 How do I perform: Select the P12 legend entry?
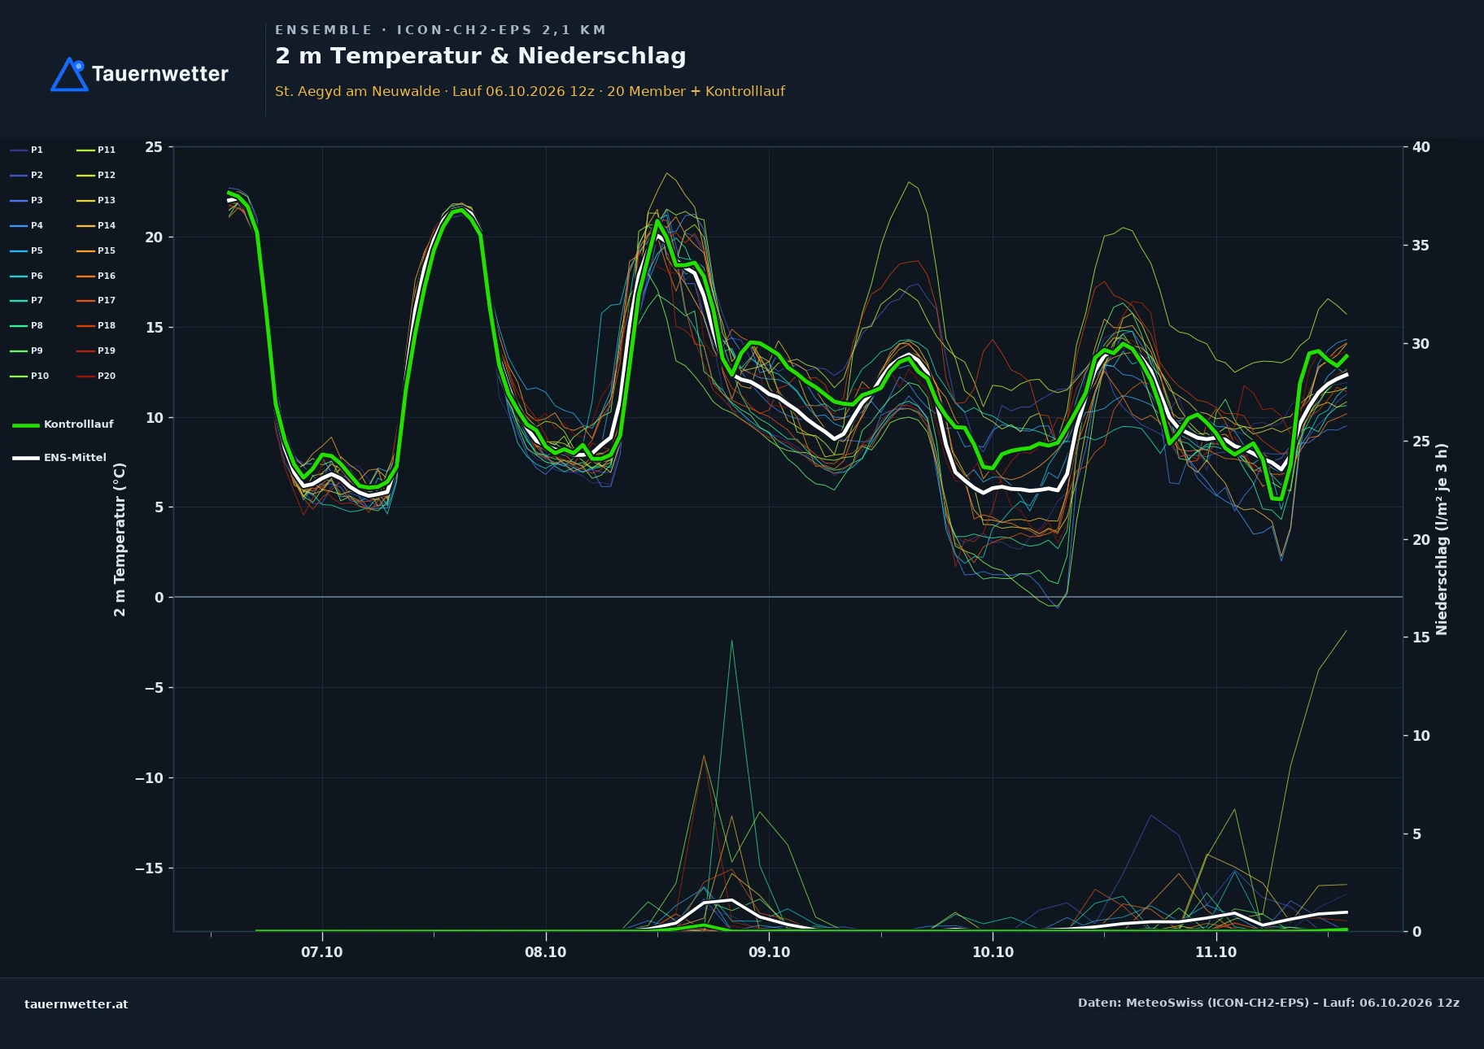[96, 175]
